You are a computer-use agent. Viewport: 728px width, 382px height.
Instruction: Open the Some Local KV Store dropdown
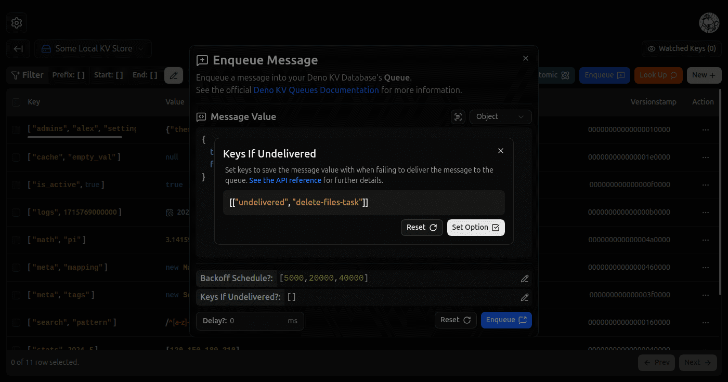pyautogui.click(x=94, y=49)
